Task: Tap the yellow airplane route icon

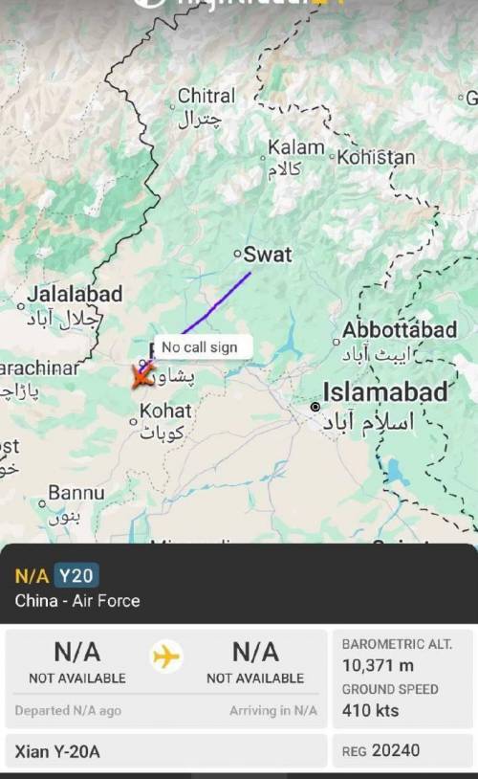Action: tap(166, 657)
